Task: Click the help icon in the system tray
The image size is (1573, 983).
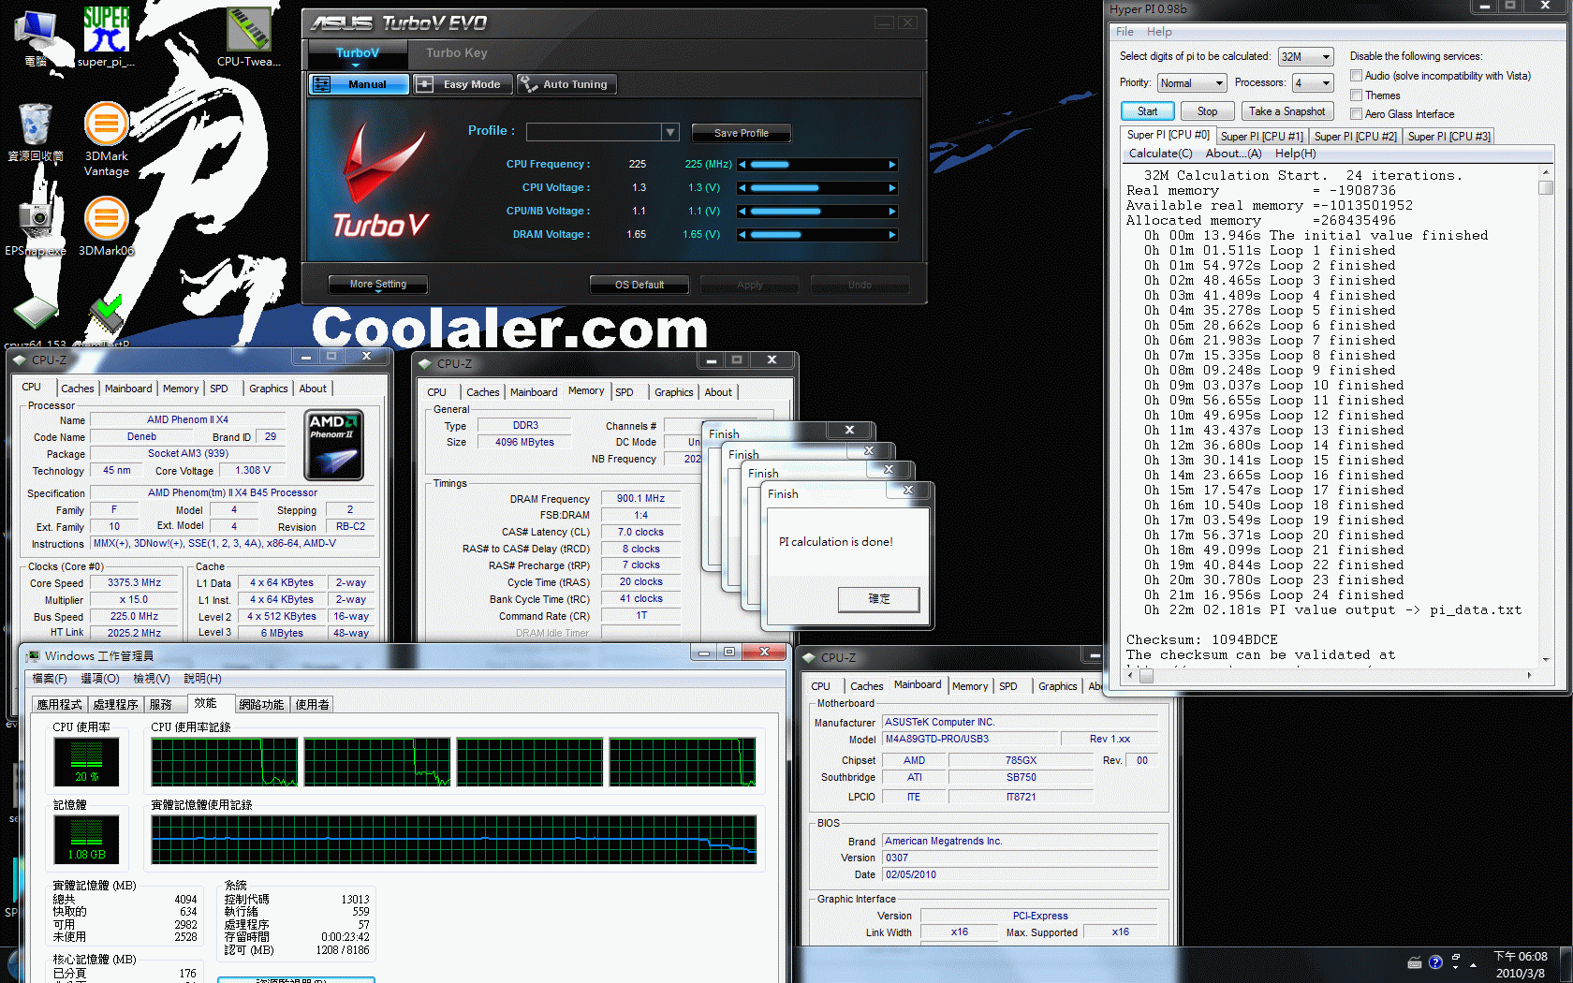Action: point(1435,962)
